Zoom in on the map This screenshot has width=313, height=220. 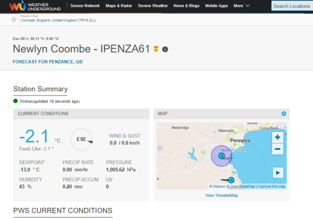(x=277, y=137)
